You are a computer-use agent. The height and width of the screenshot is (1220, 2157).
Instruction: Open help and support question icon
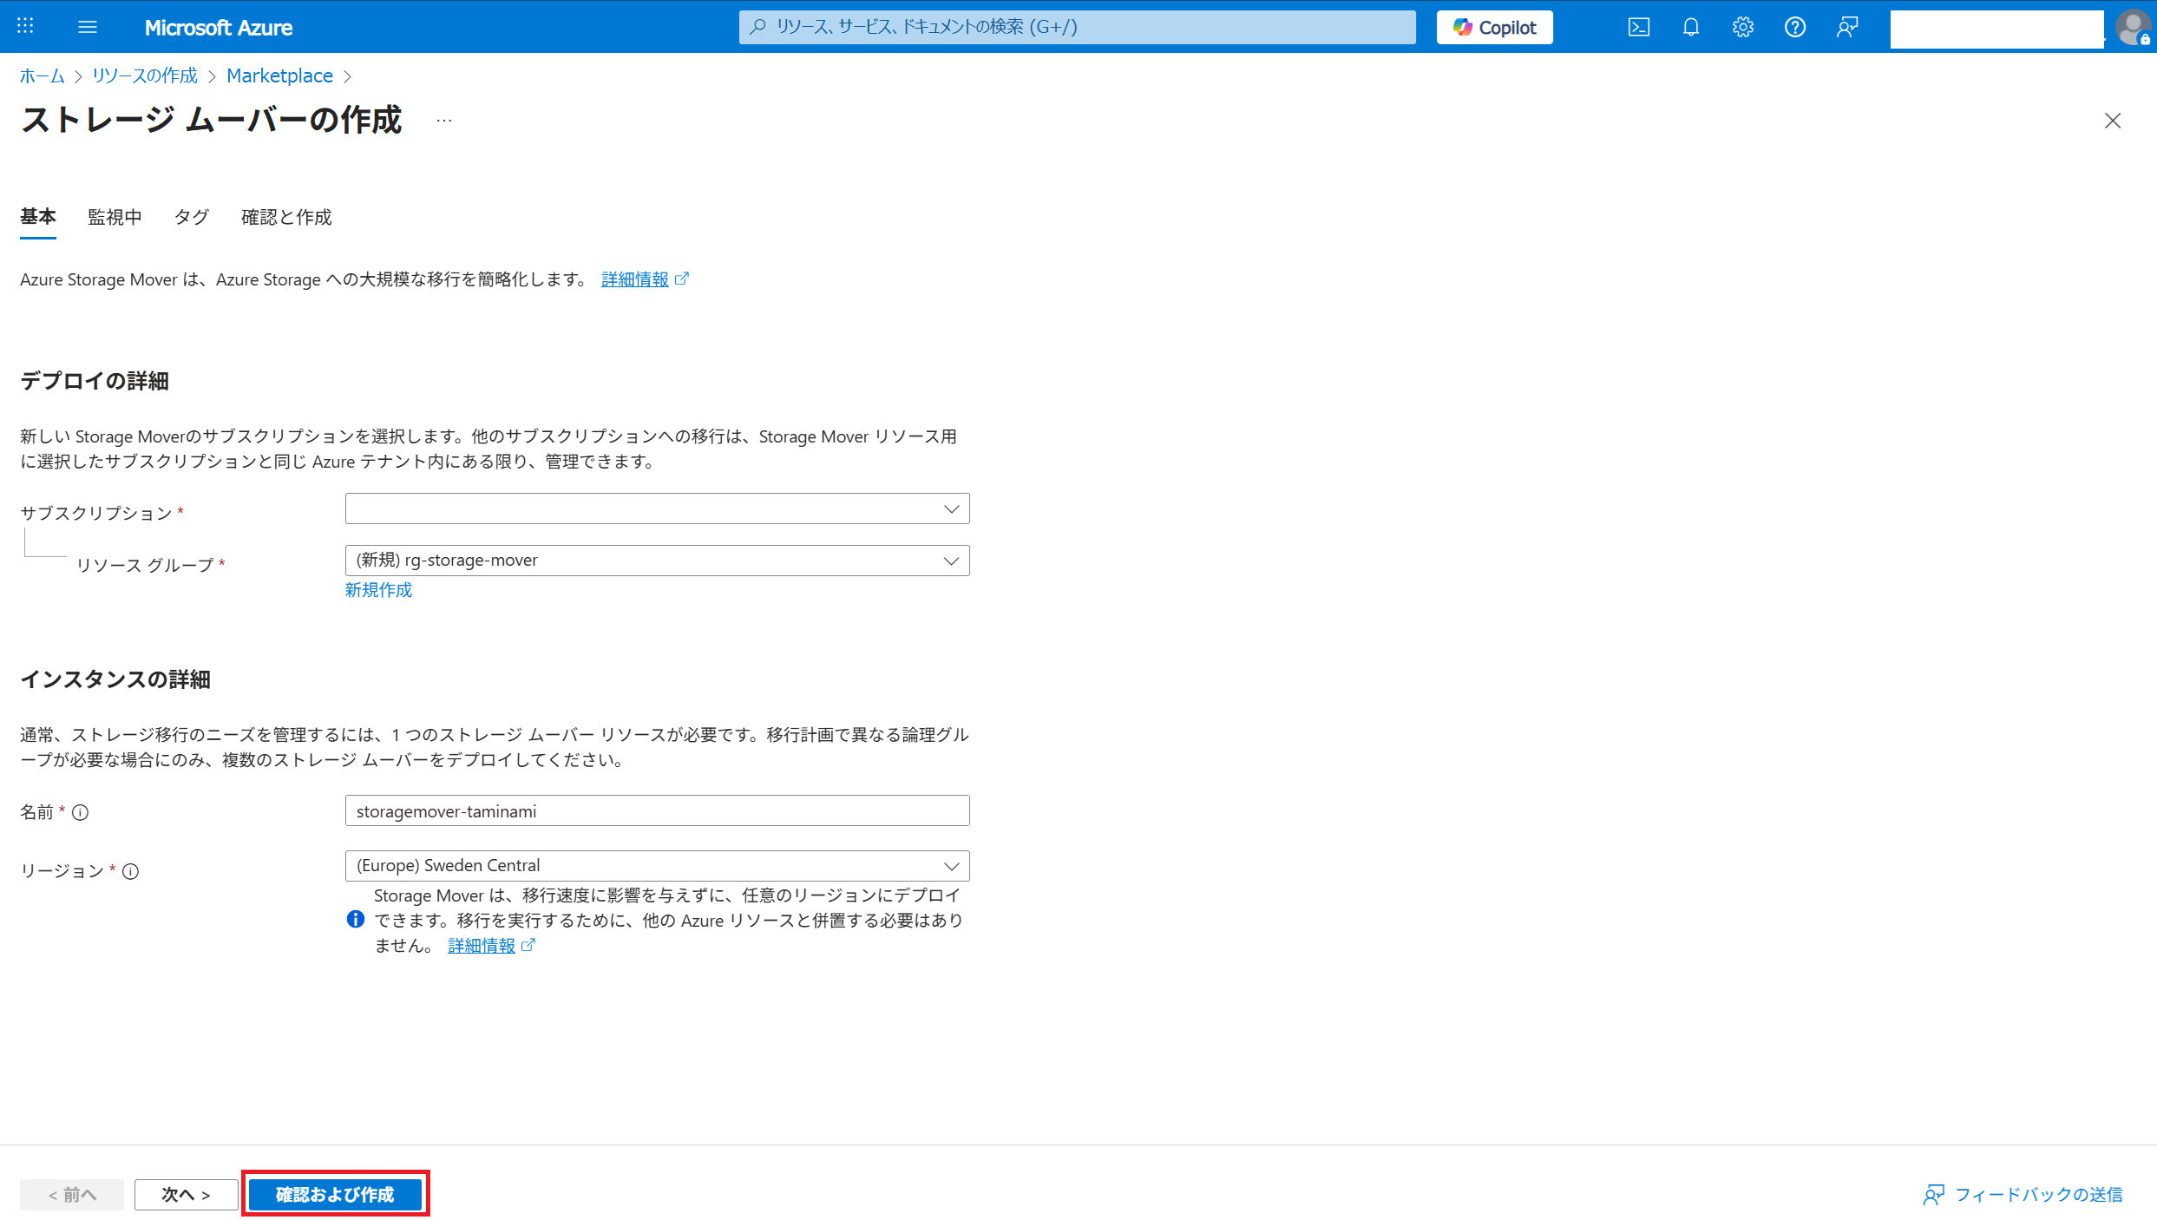tap(1794, 27)
